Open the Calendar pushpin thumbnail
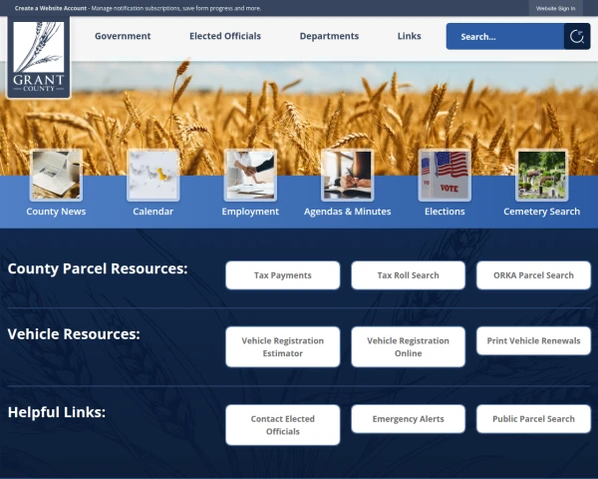This screenshot has width=598, height=479. [x=152, y=175]
